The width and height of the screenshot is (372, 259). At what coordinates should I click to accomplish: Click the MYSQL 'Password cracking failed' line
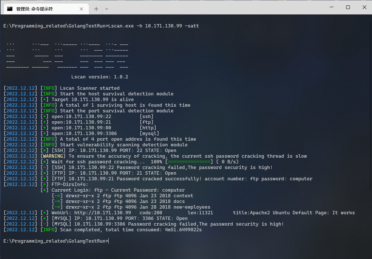(144, 224)
